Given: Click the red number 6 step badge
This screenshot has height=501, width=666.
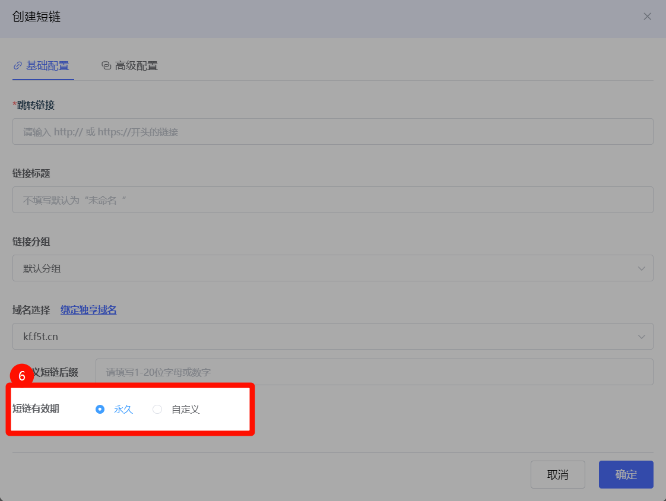Looking at the screenshot, I should click(x=22, y=375).
